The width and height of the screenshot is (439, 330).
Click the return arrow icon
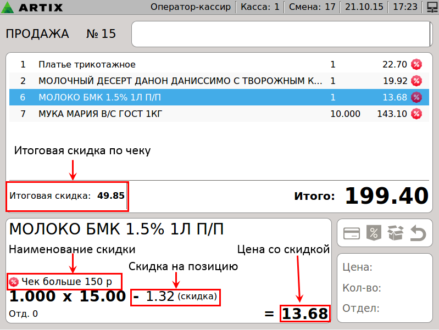(418, 233)
